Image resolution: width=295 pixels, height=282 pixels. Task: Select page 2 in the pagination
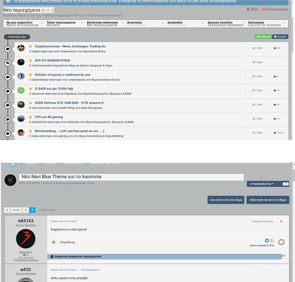32,210
